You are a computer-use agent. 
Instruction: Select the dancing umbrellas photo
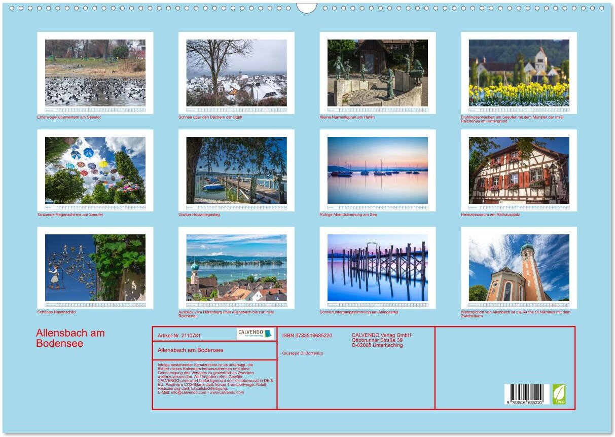pos(95,170)
